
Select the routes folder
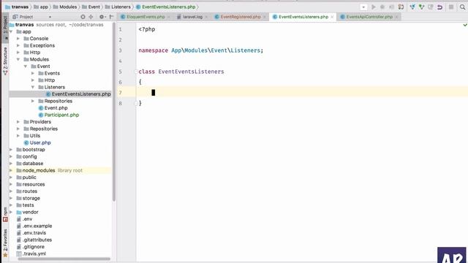pyautogui.click(x=27, y=191)
